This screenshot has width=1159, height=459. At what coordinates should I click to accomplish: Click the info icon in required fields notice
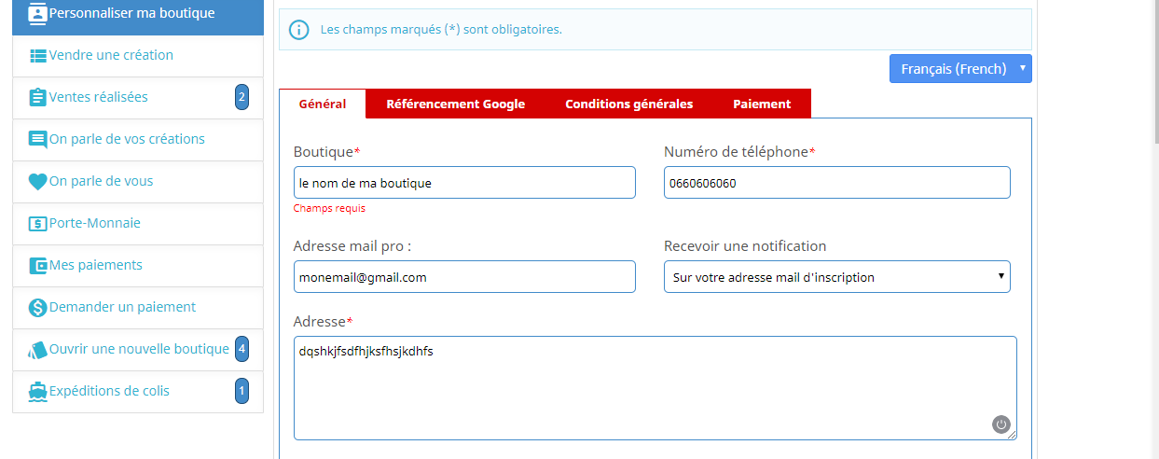tap(298, 30)
